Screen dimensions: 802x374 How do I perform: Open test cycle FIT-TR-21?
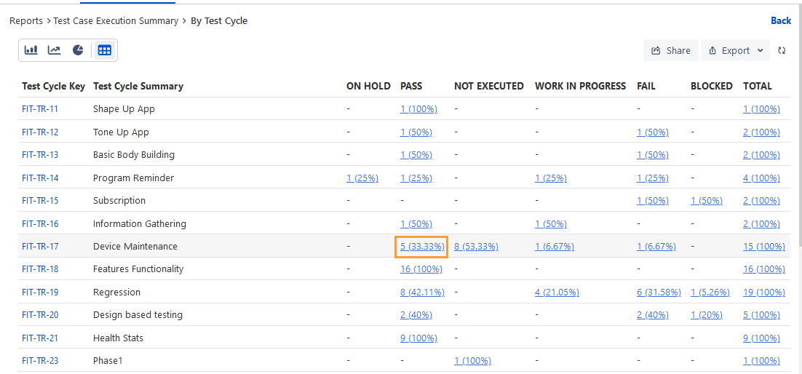point(41,338)
